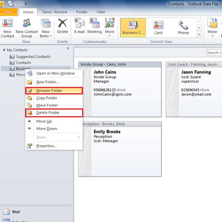Screen dimensions: 222x222
Task: Click the Contacts folder icon
Action: [x=12, y=63]
